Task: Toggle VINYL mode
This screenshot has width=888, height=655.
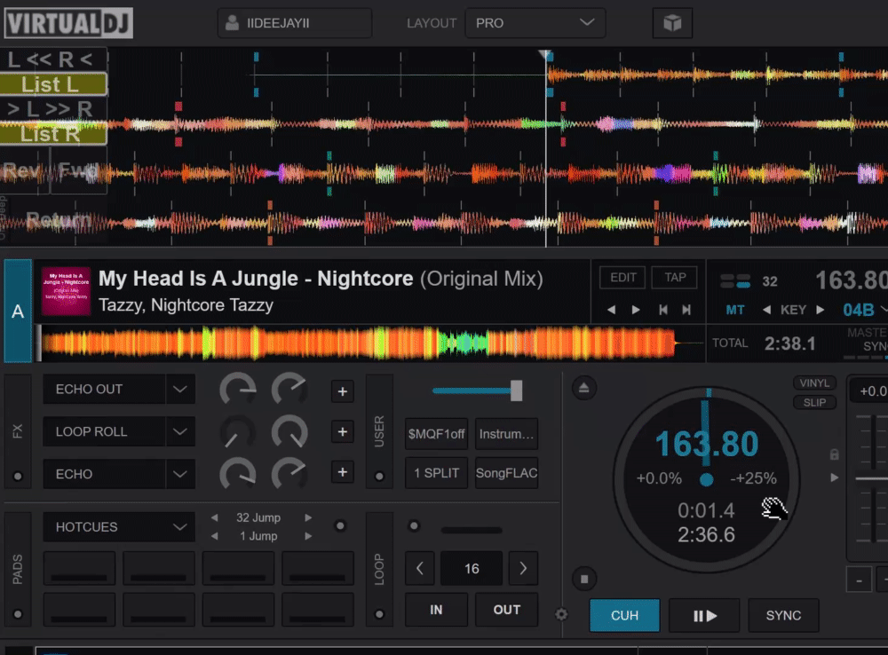Action: pos(814,383)
